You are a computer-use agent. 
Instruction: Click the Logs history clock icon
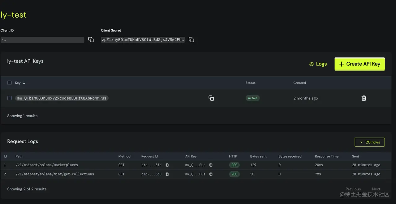pos(312,64)
